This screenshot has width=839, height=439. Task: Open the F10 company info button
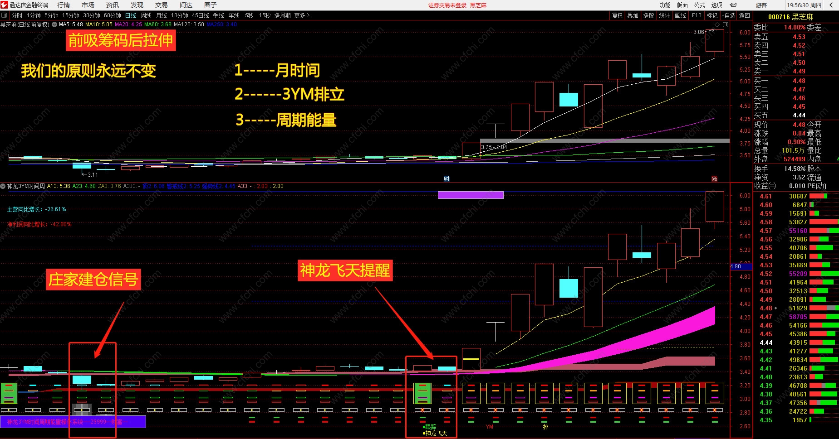point(697,15)
